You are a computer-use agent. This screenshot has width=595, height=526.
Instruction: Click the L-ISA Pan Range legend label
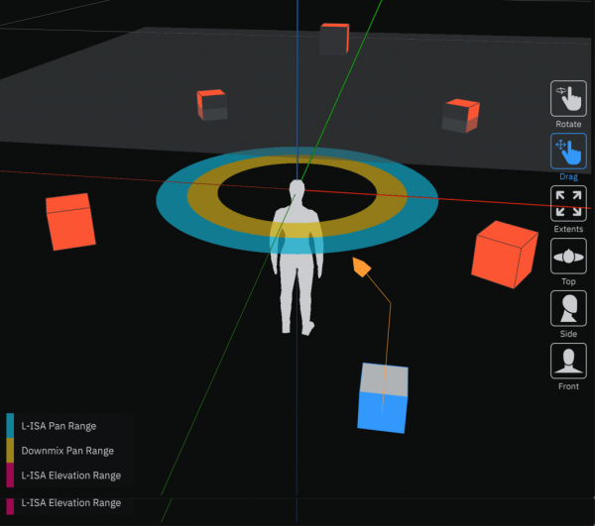(59, 426)
